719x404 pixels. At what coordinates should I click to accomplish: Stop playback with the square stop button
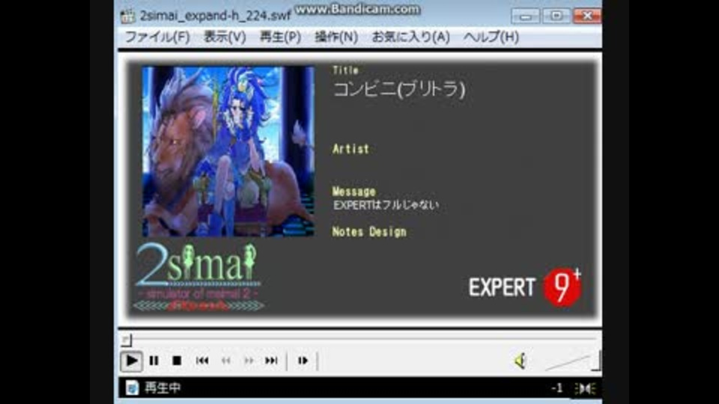click(x=177, y=361)
